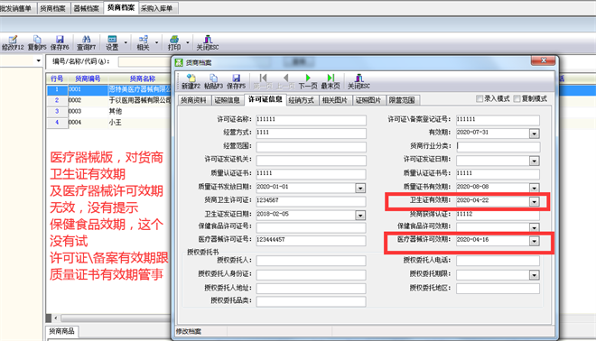This screenshot has height=341, width=596.
Task: Click the 货商名称 column header
Action: 142,78
